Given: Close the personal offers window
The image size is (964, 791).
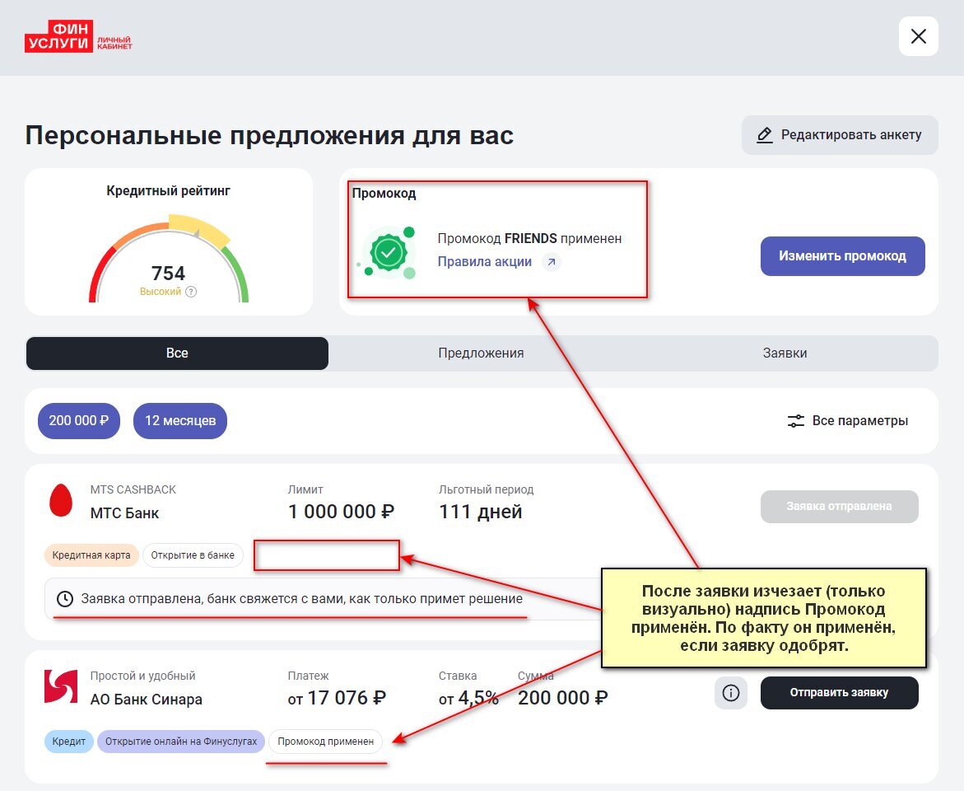Looking at the screenshot, I should point(918,36).
